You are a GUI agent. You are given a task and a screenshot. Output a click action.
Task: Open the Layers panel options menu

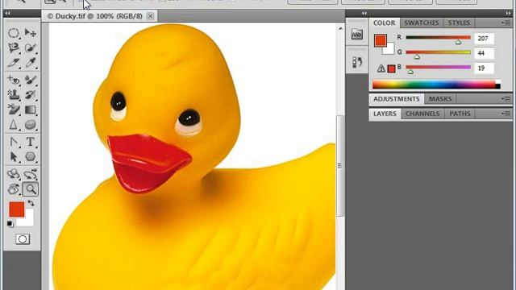pyautogui.click(x=506, y=114)
